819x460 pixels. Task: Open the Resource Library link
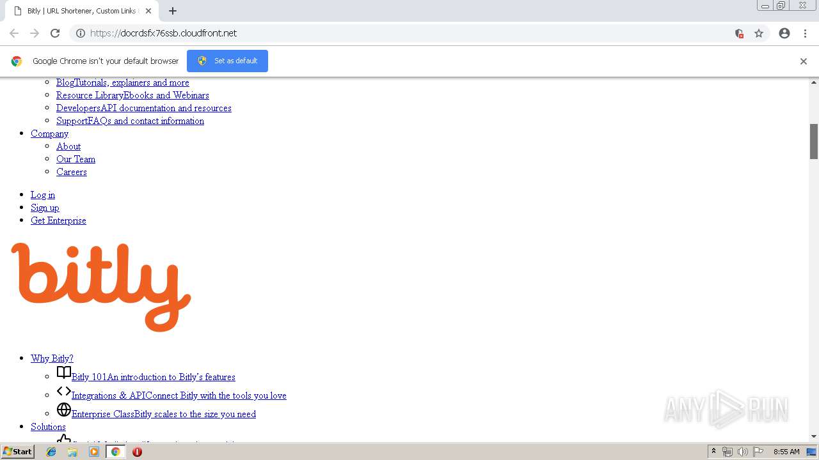tap(132, 95)
